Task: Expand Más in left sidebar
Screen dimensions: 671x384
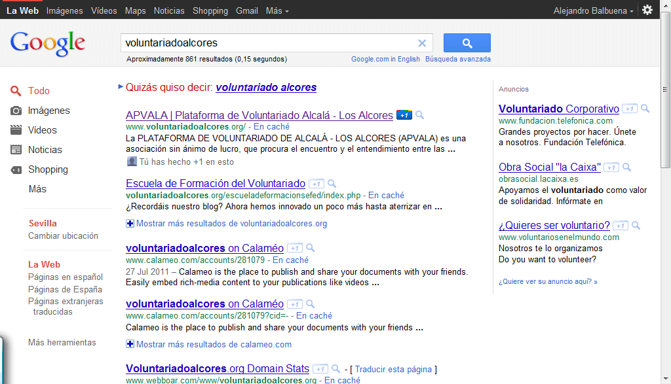Action: (x=37, y=189)
